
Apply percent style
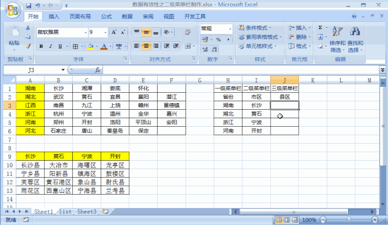tap(218, 39)
